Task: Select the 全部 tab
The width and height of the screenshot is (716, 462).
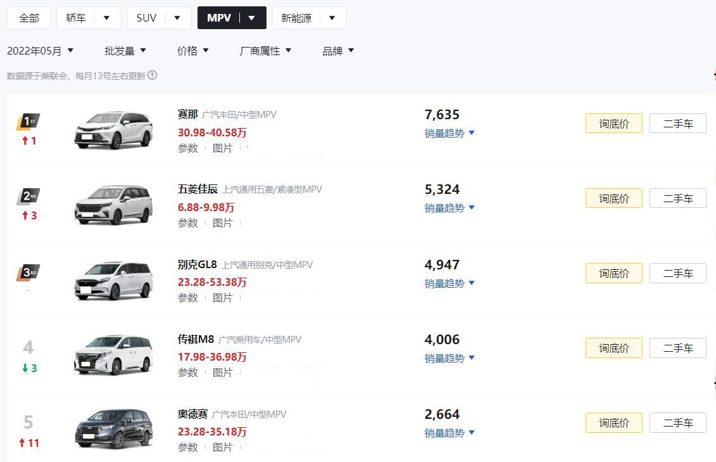Action: pos(29,18)
